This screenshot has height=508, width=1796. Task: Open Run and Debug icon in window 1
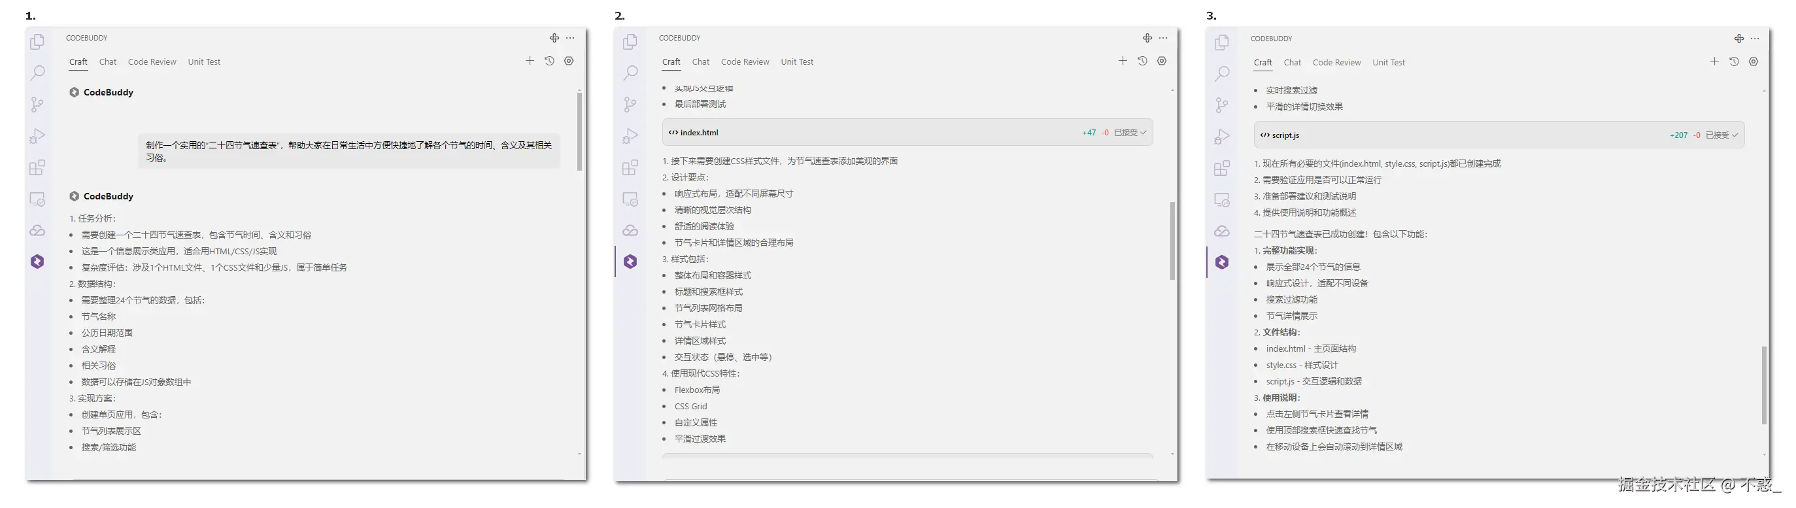(x=38, y=136)
